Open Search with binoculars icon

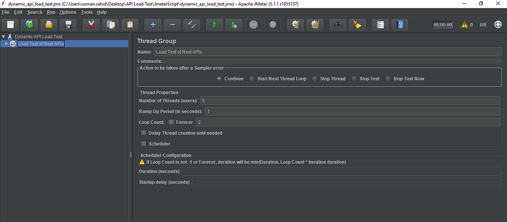point(338,25)
